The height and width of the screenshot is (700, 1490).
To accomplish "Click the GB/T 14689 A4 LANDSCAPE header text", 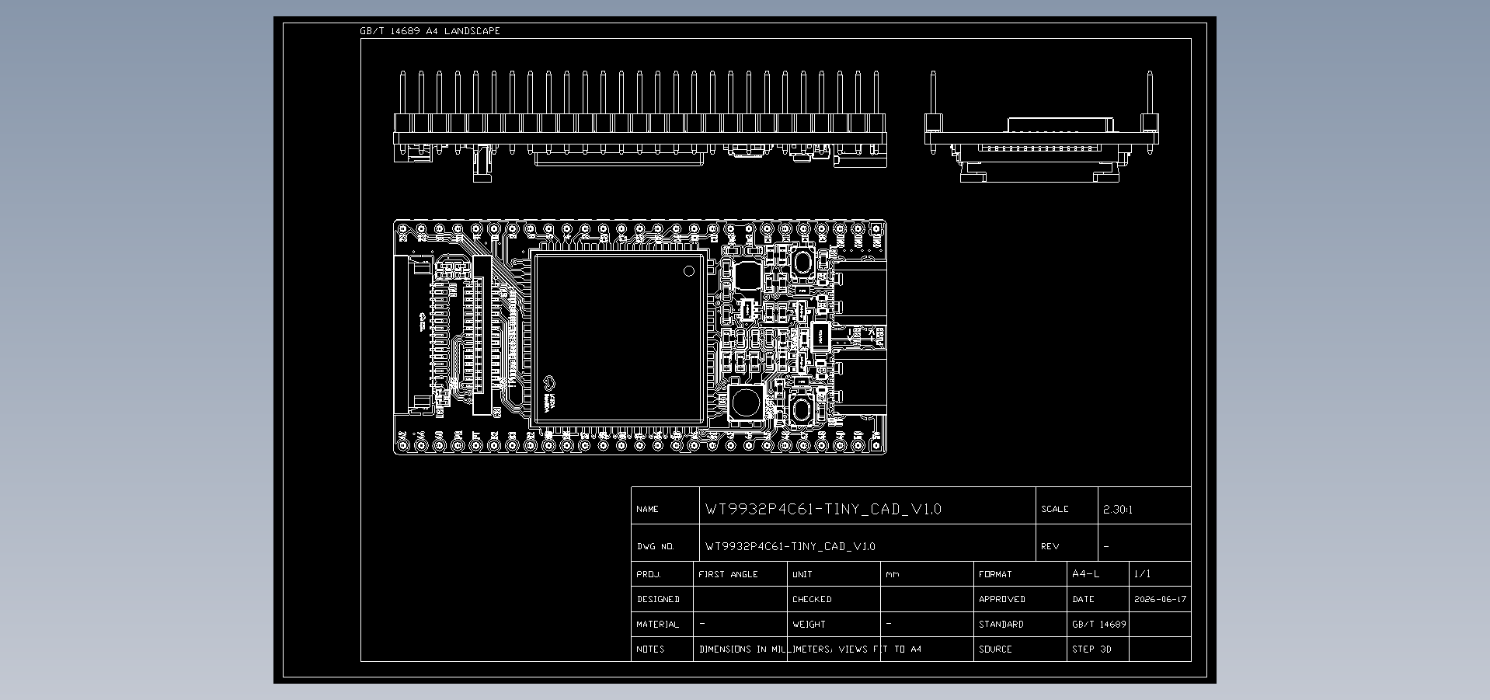I will 430,31.
